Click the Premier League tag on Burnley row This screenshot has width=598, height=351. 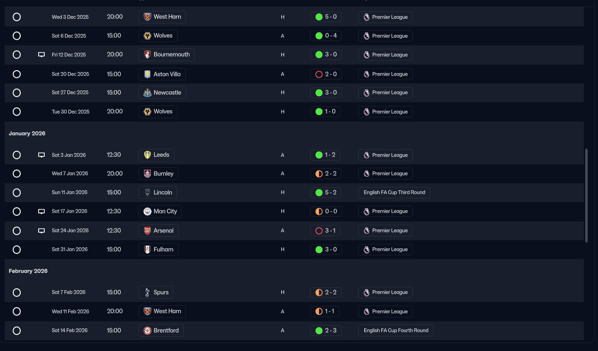click(x=385, y=173)
